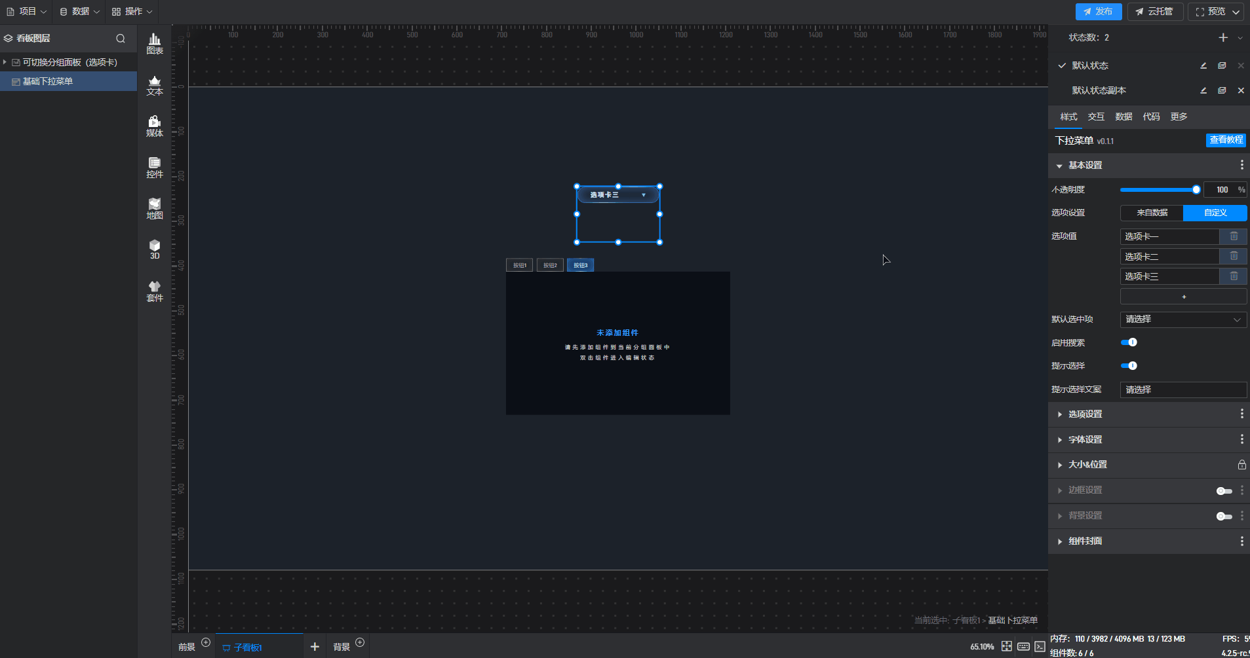The height and width of the screenshot is (658, 1250).
Task: Toggle the 提示选择 switch
Action: tap(1129, 366)
